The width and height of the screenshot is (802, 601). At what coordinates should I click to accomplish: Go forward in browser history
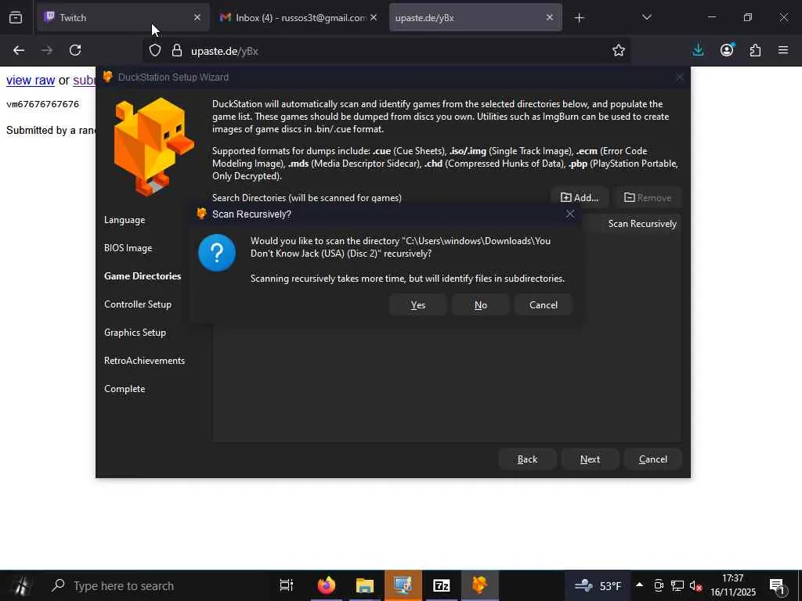(x=47, y=50)
